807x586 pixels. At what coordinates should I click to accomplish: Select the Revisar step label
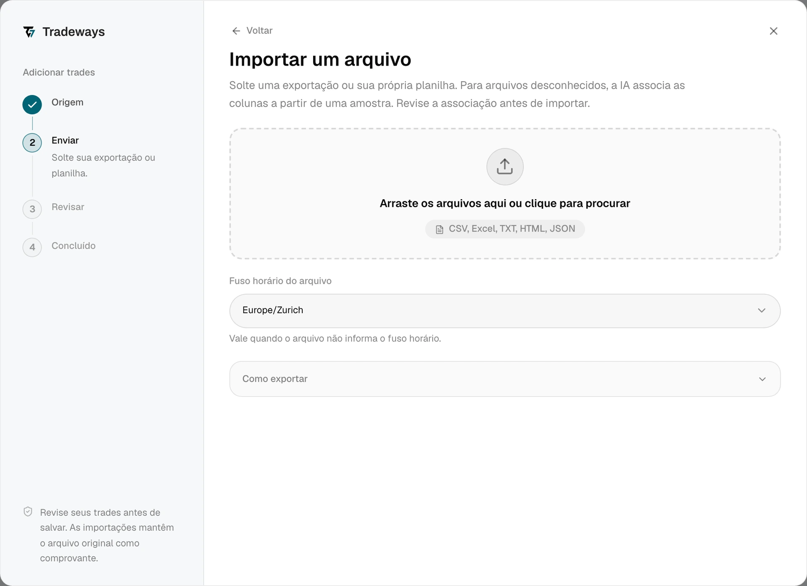point(68,207)
